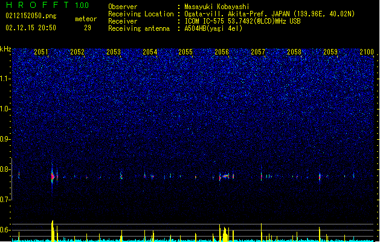Click the long meteor echo burst at 2056
Screen dimensions: 380x242
tap(225, 176)
